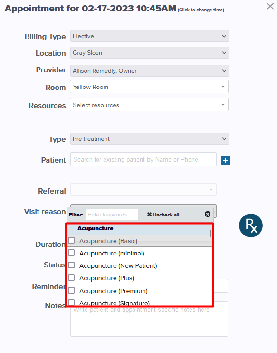This screenshot has width=277, height=353.
Task: Enable the Acupuncture (Premium) option
Action: coord(71,290)
